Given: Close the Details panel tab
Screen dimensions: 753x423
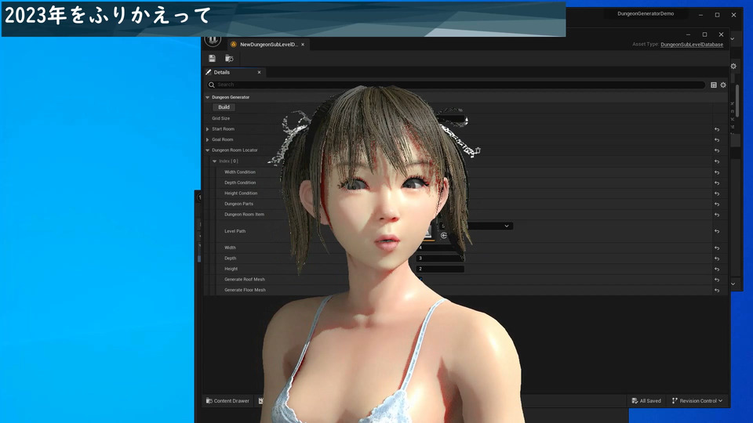Looking at the screenshot, I should coord(260,72).
